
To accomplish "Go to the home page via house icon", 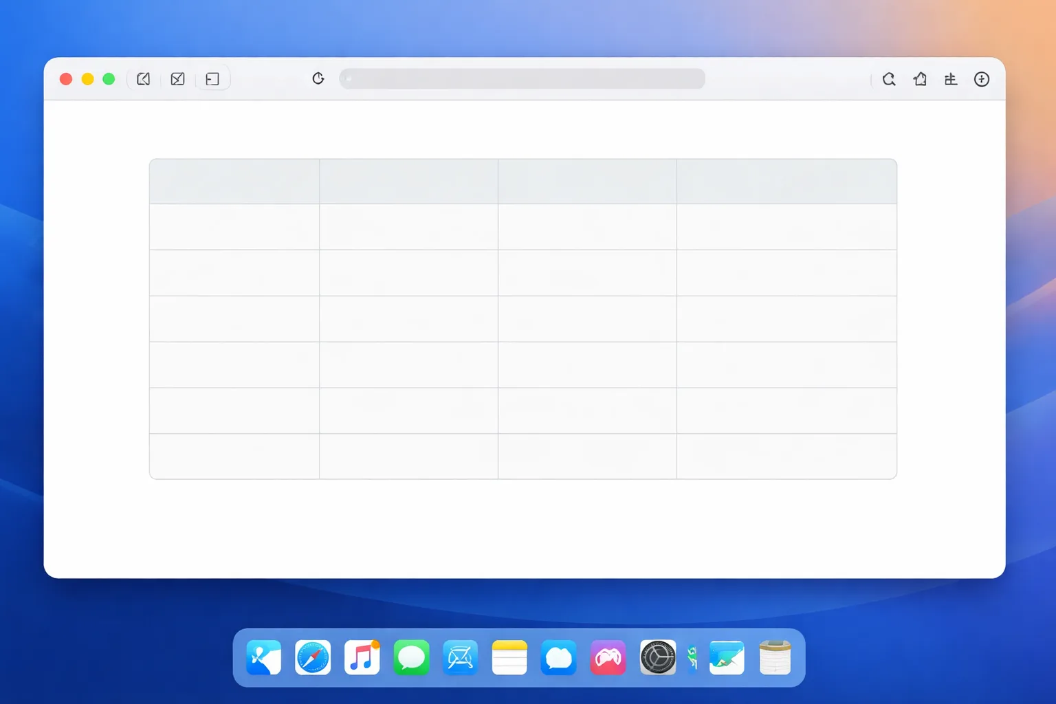I will pyautogui.click(x=920, y=79).
